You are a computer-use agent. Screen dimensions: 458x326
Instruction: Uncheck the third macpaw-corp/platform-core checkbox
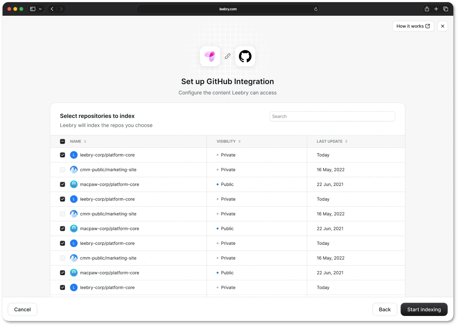pyautogui.click(x=63, y=273)
